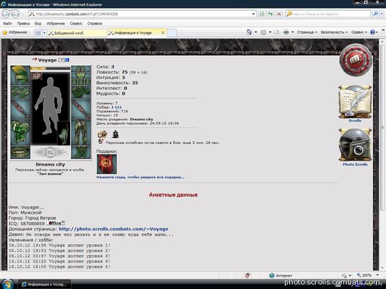Screen dimensions: 386x289
Task: Expand the address bar history dropdown
Action: [253, 14]
